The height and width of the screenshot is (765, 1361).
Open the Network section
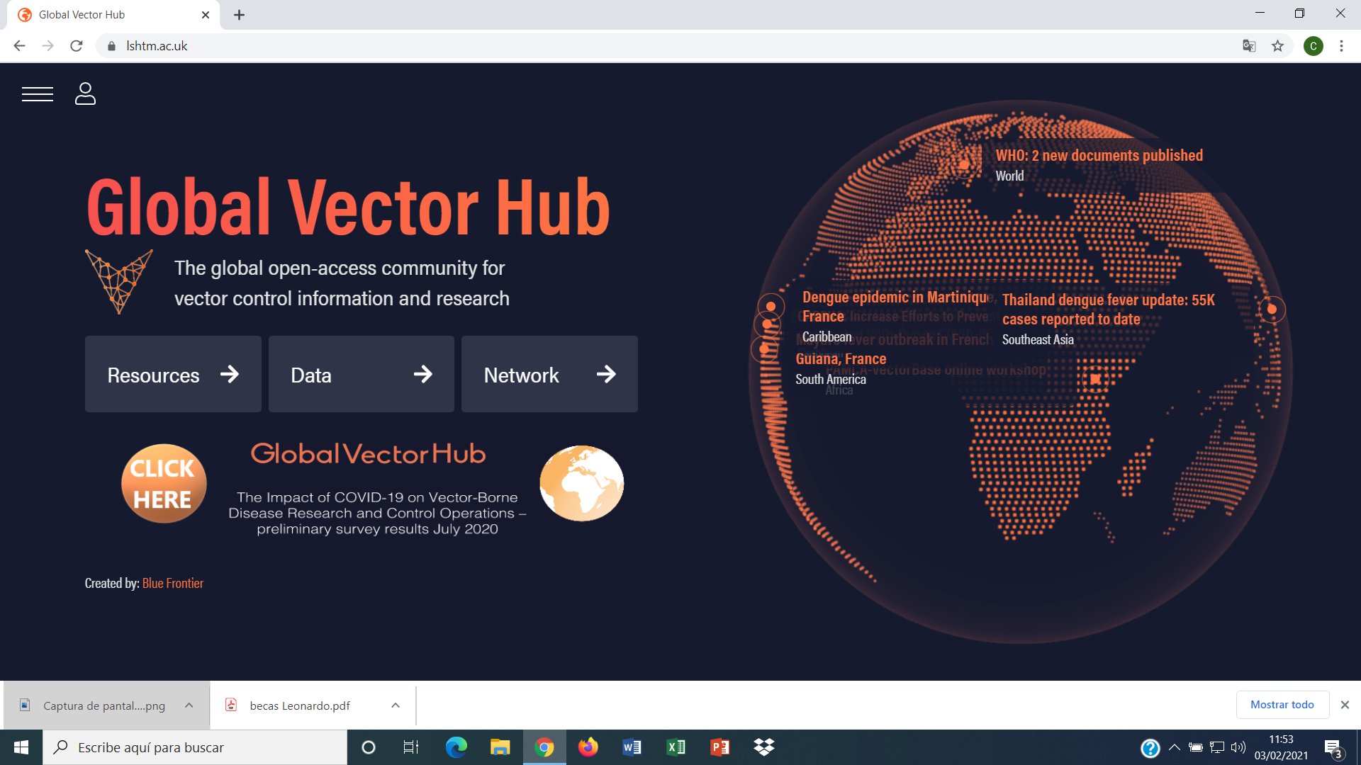tap(549, 374)
